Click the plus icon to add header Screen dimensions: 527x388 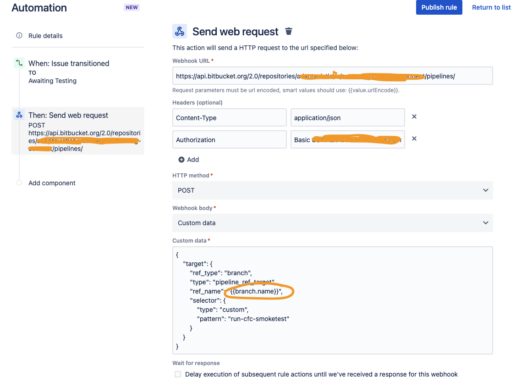[x=181, y=160]
